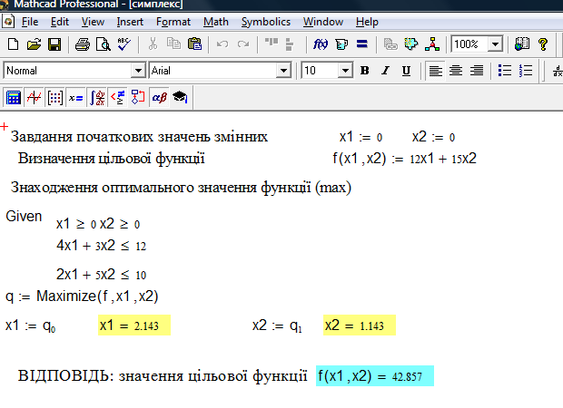Image resolution: width=563 pixels, height=408 pixels.
Task: Toggle bulleted list
Action: coord(505,71)
